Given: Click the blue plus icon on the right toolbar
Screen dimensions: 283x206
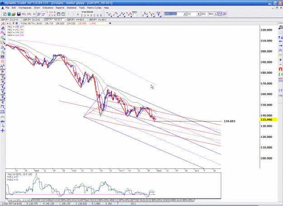Looking at the screenshot, I should coord(280,60).
